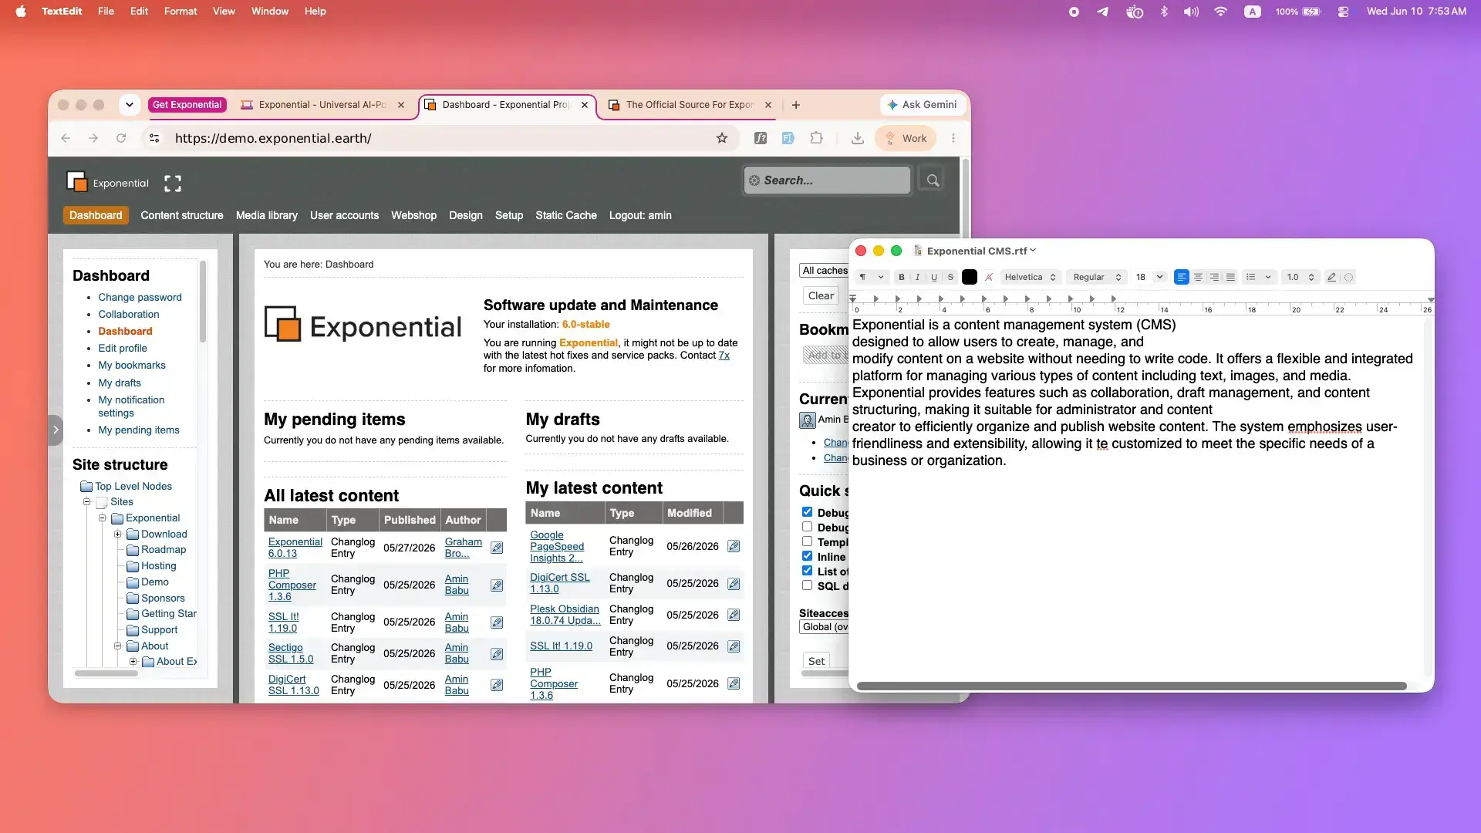1481x833 pixels.
Task: Open the Content structure menu
Action: 182,216
